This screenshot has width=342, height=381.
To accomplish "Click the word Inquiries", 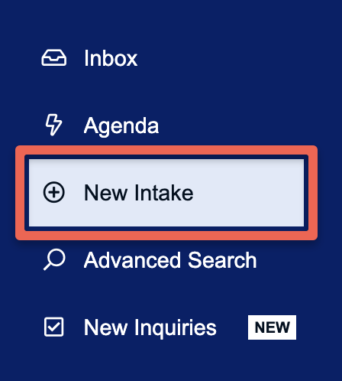I will [176, 328].
